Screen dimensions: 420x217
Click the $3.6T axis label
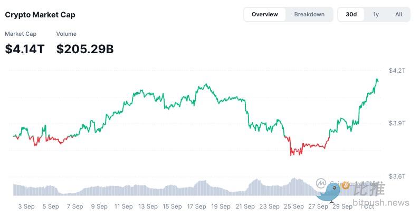pyautogui.click(x=397, y=176)
